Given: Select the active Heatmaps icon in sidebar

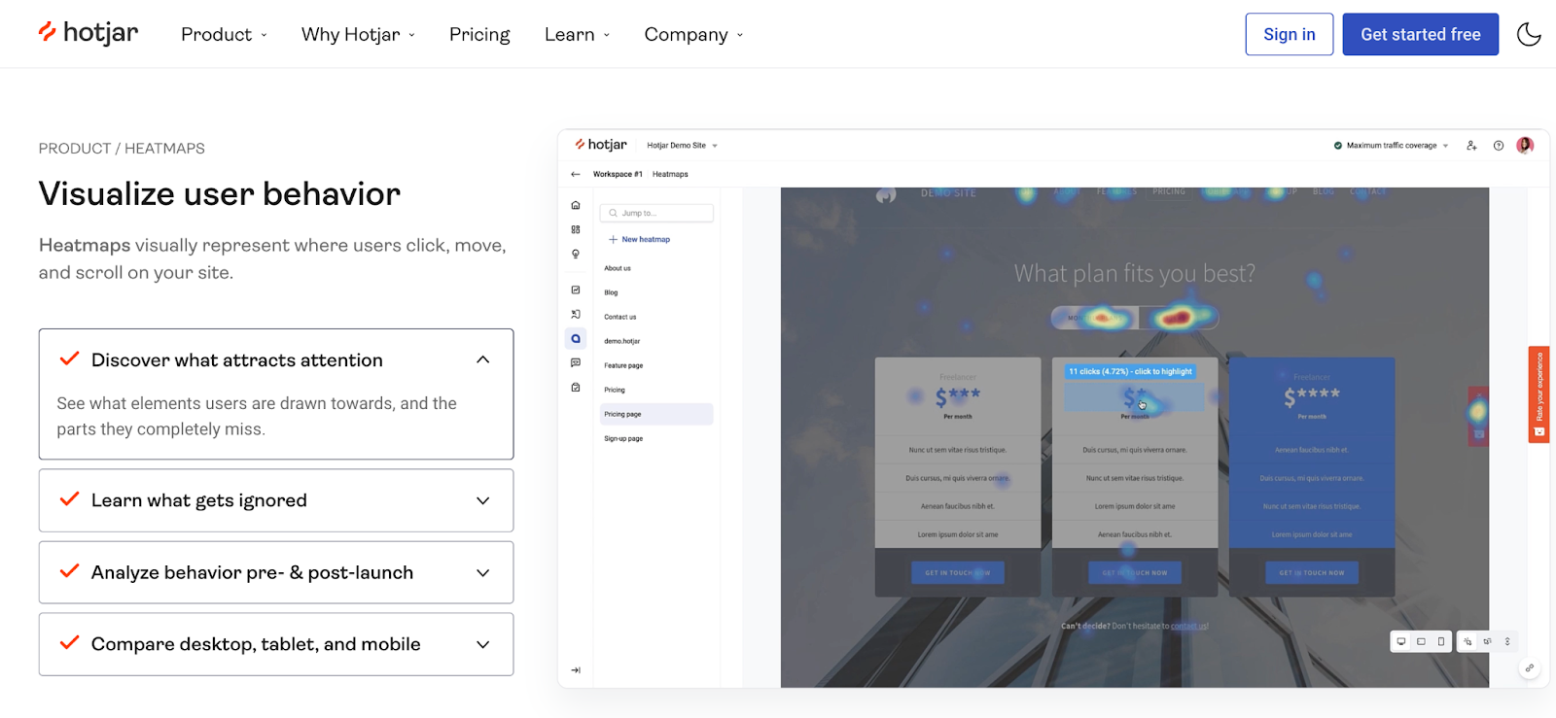Looking at the screenshot, I should tap(576, 339).
